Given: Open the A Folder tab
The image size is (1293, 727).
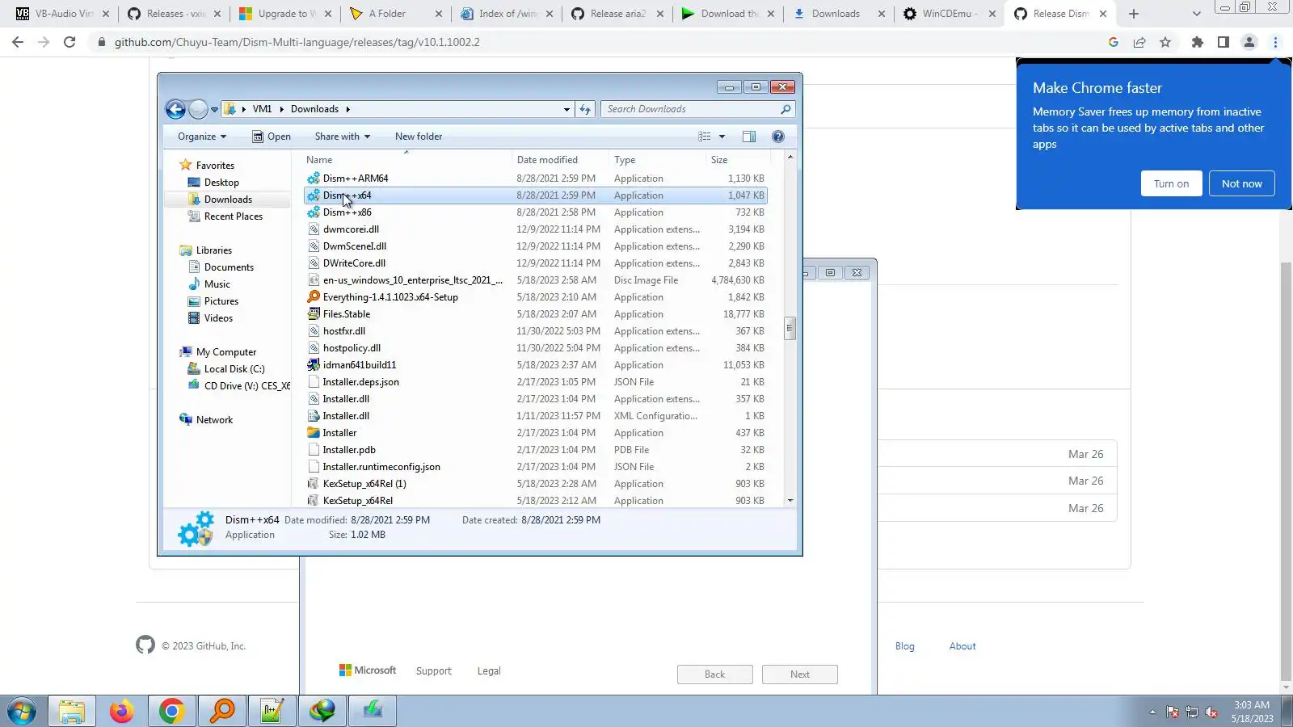Looking at the screenshot, I should (x=396, y=14).
